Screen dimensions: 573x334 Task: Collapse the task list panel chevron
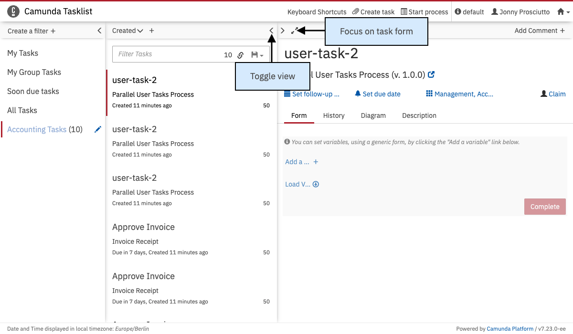tap(271, 31)
